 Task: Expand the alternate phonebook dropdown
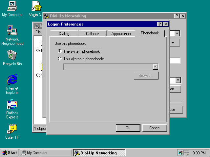(x=156, y=67)
